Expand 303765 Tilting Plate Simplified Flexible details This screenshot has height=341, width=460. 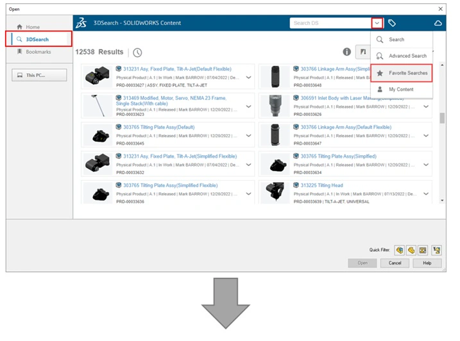(248, 194)
